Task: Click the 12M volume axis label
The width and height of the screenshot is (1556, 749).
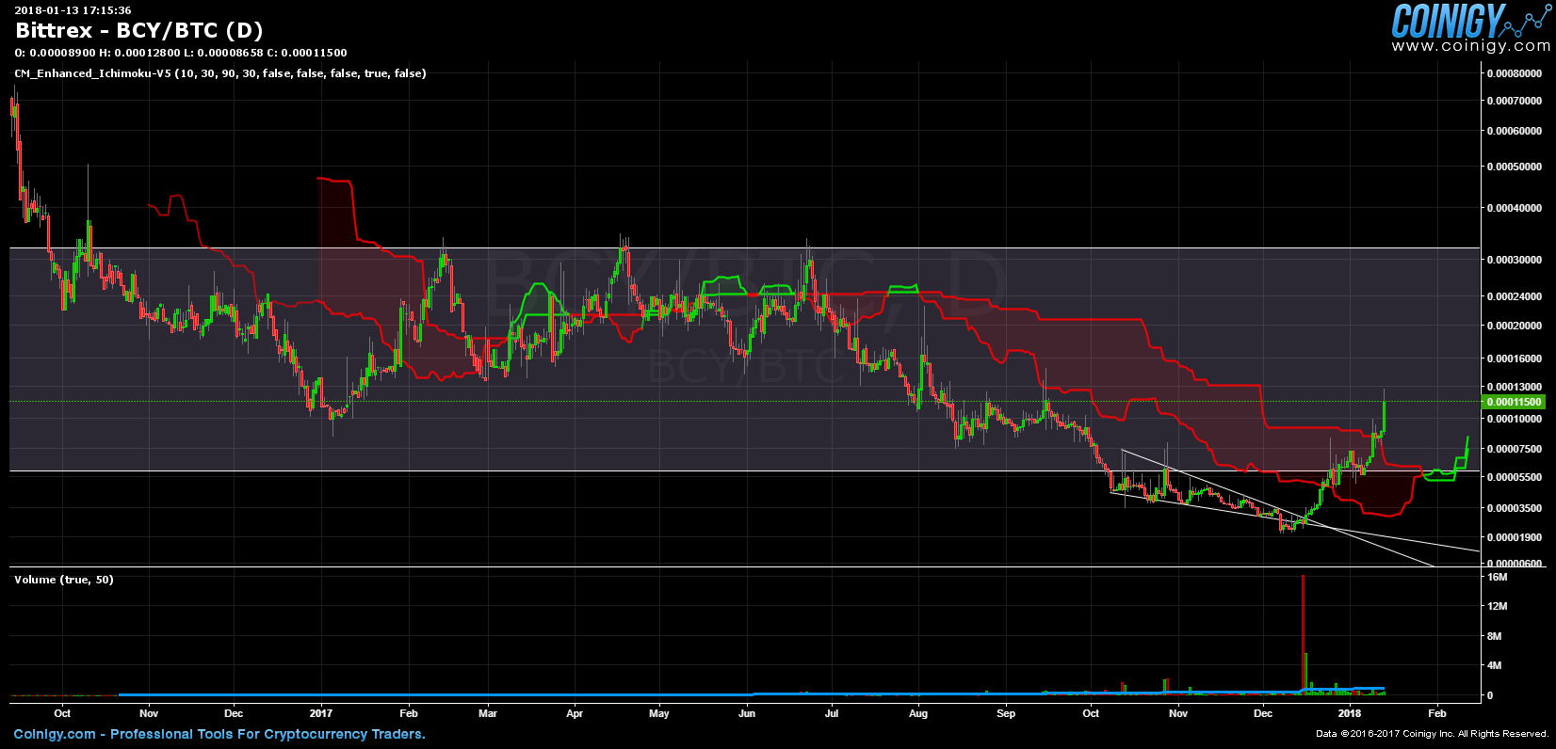Action: [1497, 607]
